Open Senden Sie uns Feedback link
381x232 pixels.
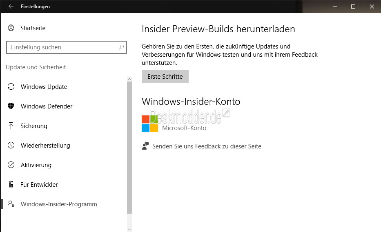207,146
